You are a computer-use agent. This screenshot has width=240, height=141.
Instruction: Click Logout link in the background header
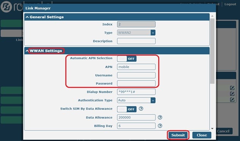pos(230,4)
